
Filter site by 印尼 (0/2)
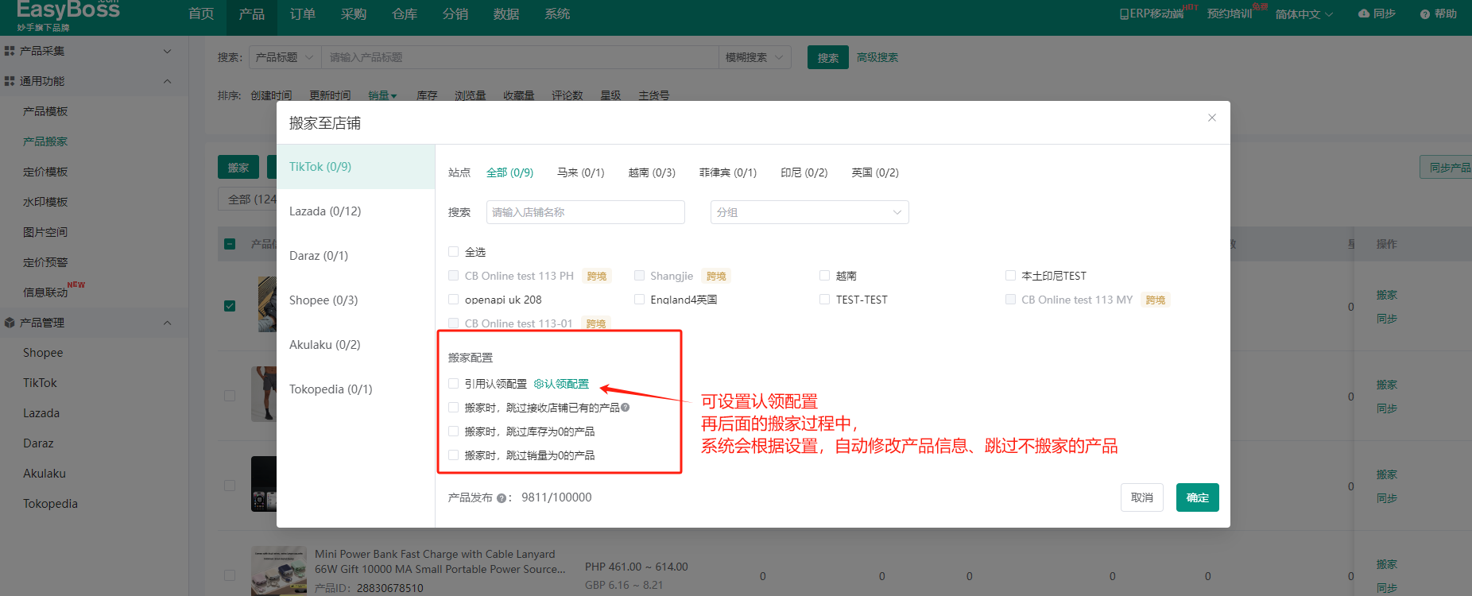[x=804, y=172]
